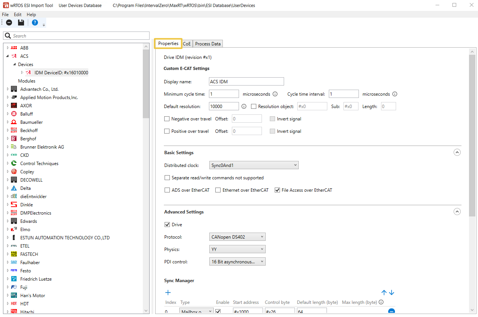Click the Display name input field
This screenshot has height=317, width=478.
tap(246, 82)
